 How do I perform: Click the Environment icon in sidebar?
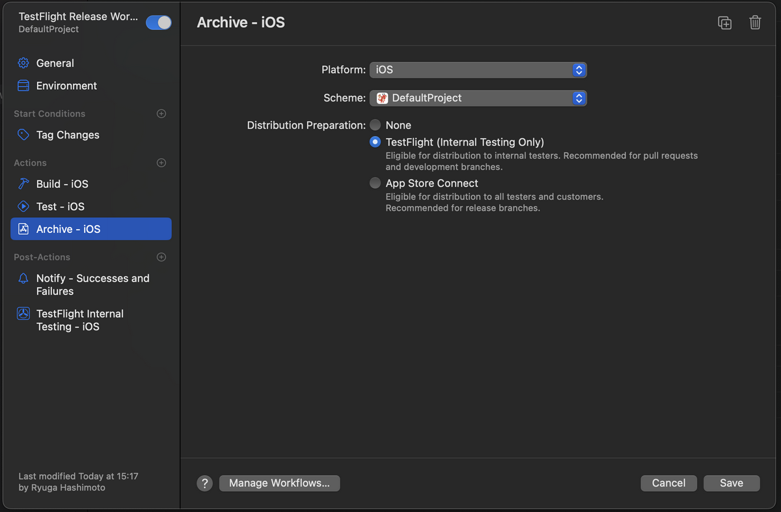tap(23, 86)
